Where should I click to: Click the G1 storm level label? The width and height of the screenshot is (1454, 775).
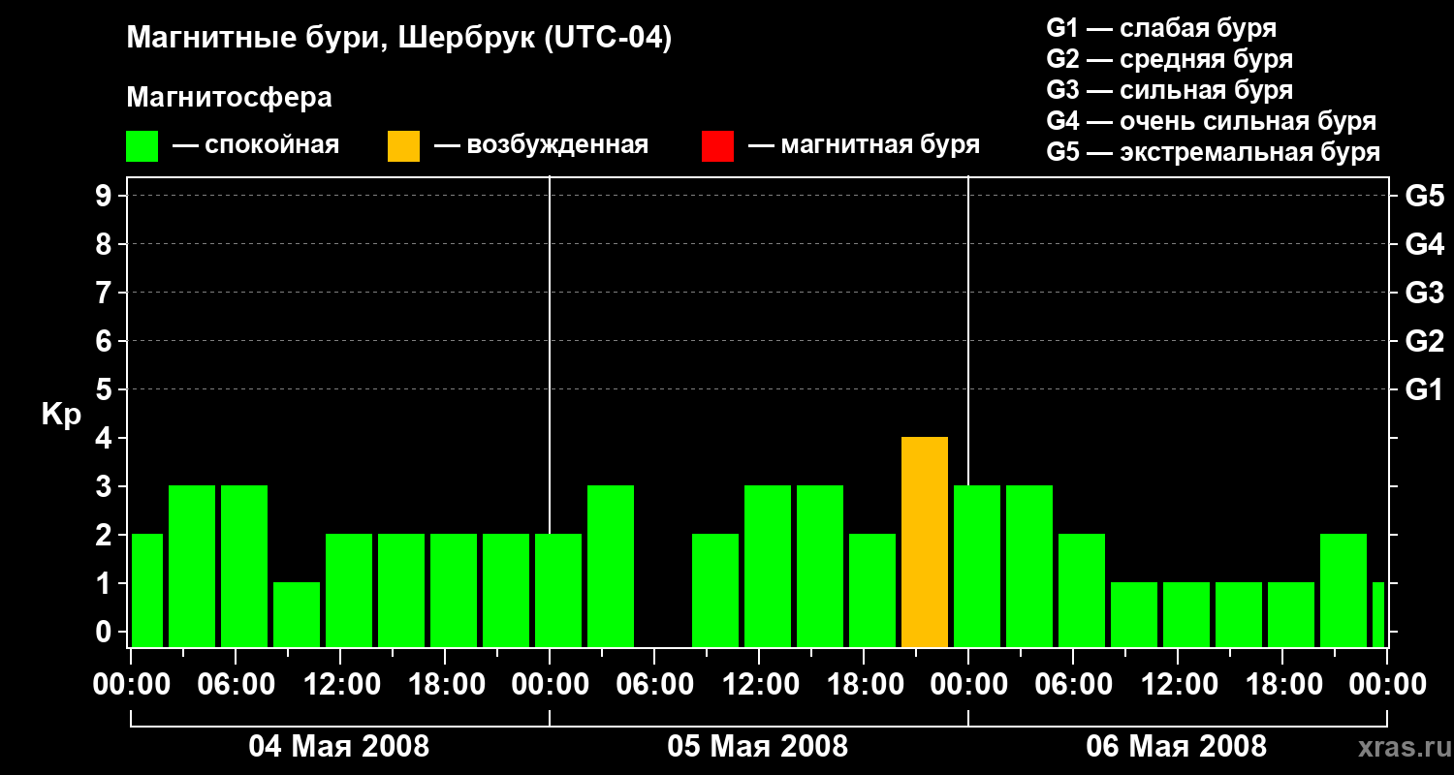1424,389
